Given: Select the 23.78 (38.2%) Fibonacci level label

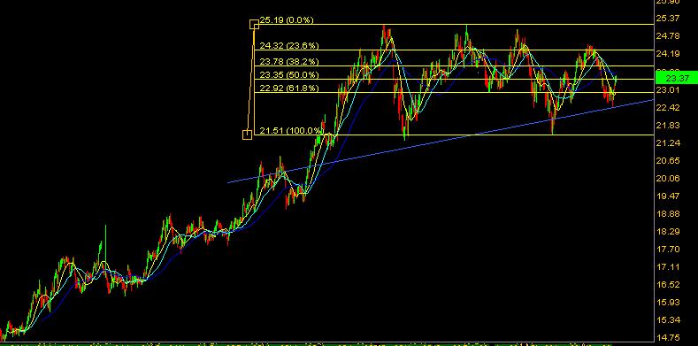Looking at the screenshot, I should [x=289, y=61].
